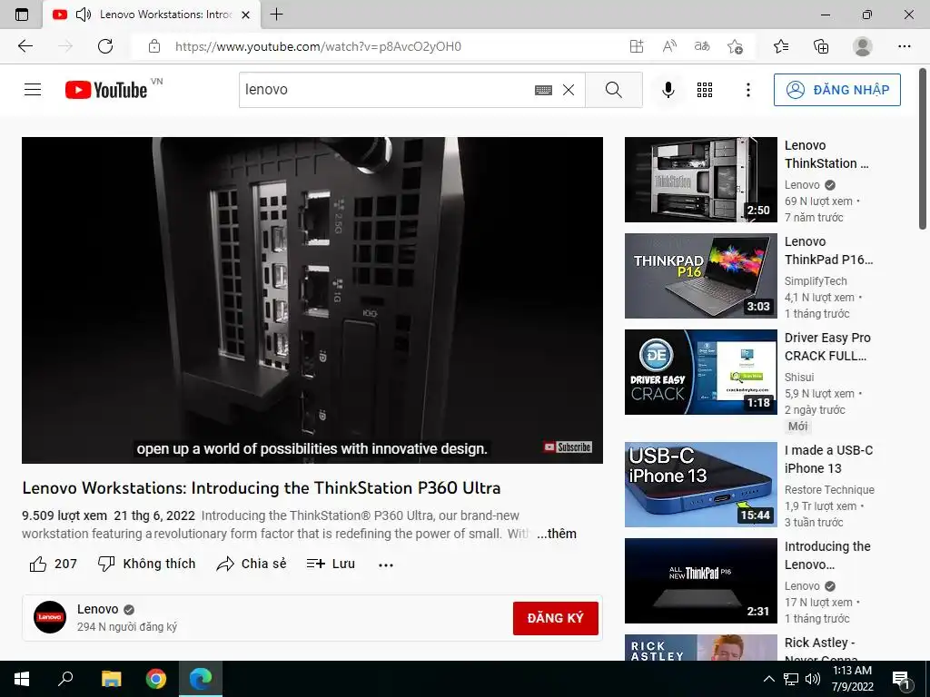Open 'Lenovo ThinkStation ...' video title

pyautogui.click(x=826, y=154)
